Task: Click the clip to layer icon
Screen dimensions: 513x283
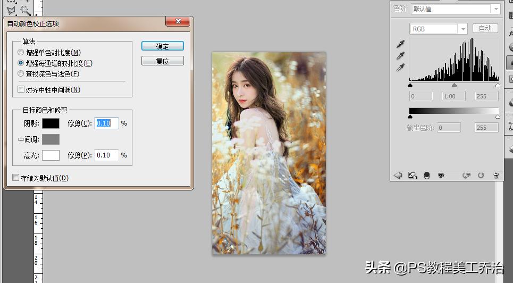Action: (x=426, y=175)
